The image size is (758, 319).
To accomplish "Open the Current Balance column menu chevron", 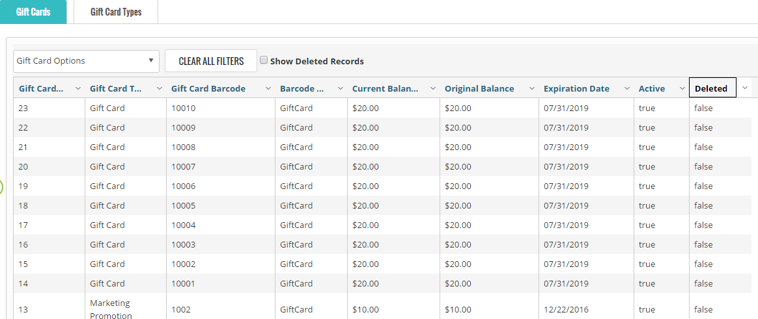I will (x=432, y=88).
